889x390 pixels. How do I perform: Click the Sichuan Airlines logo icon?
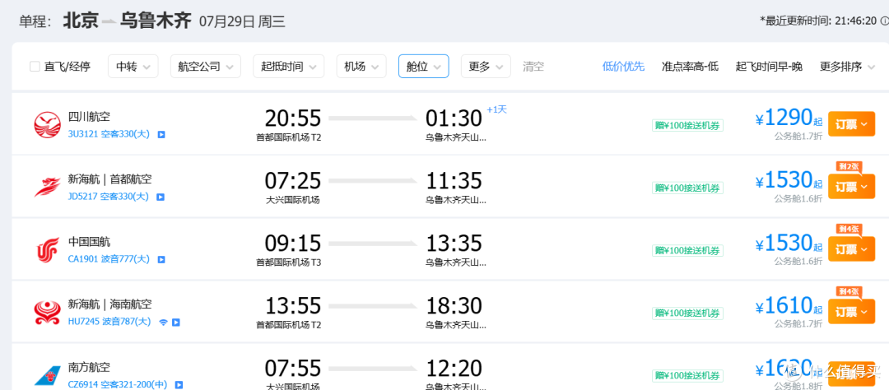point(47,125)
